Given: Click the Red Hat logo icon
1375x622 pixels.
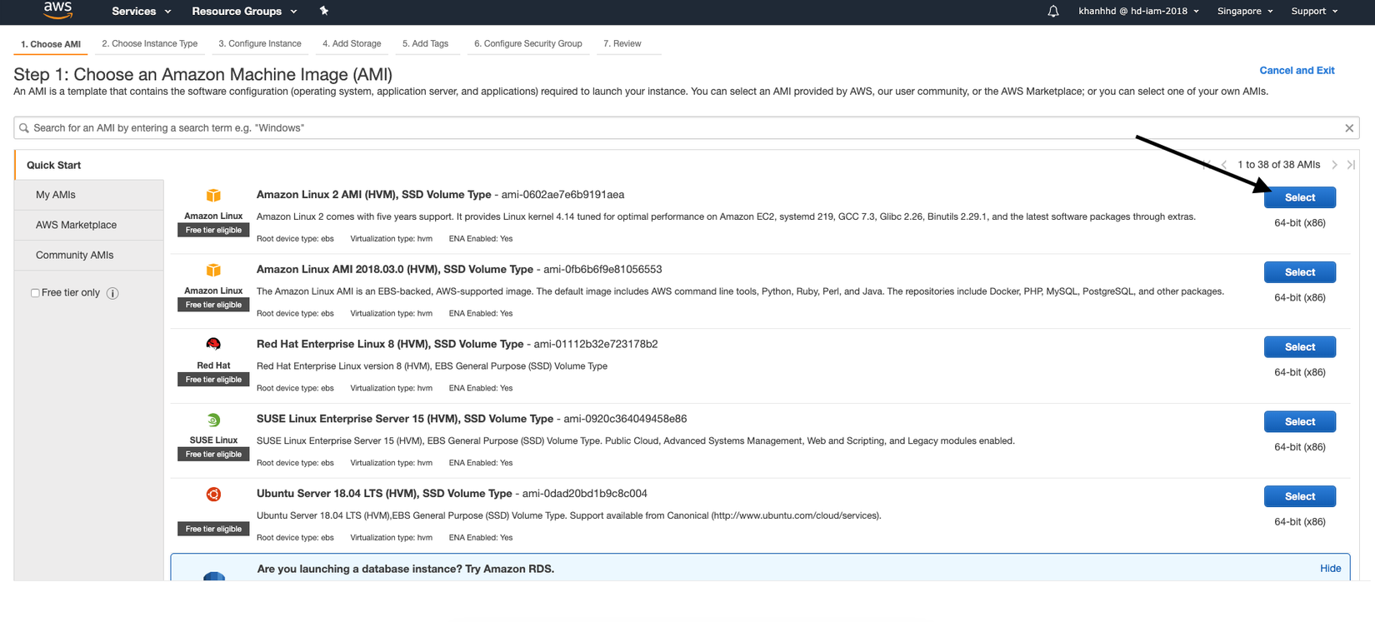Looking at the screenshot, I should pos(213,345).
